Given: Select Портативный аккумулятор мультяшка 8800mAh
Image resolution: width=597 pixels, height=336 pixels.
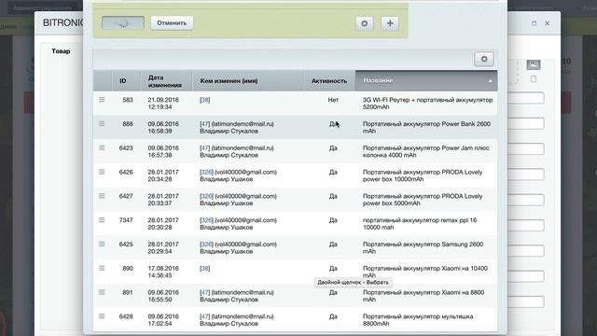Looking at the screenshot, I should (x=418, y=320).
